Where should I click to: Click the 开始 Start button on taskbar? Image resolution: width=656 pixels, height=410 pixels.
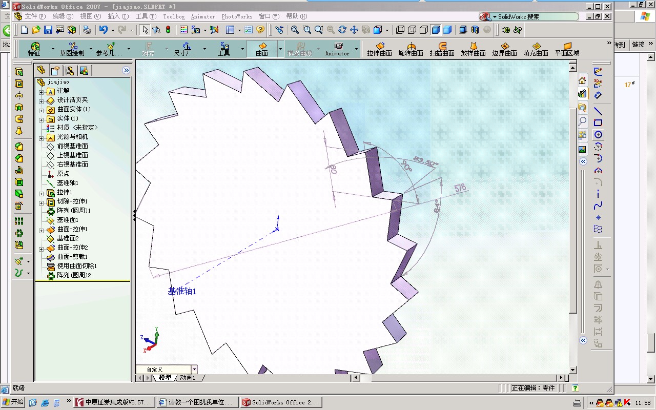point(13,402)
